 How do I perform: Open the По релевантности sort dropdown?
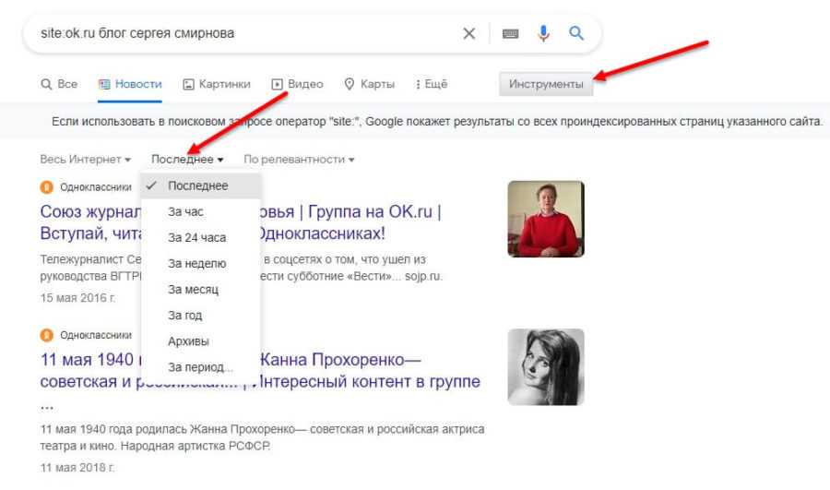[299, 160]
